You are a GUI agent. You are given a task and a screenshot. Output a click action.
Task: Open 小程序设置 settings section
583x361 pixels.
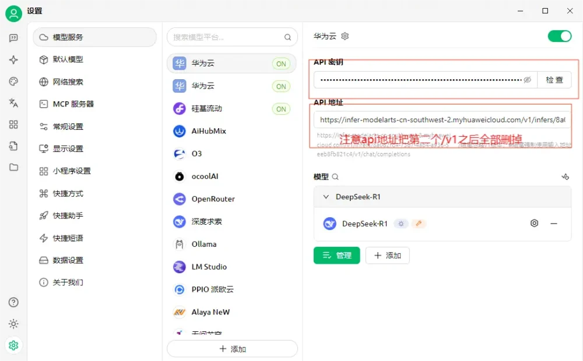pos(95,171)
